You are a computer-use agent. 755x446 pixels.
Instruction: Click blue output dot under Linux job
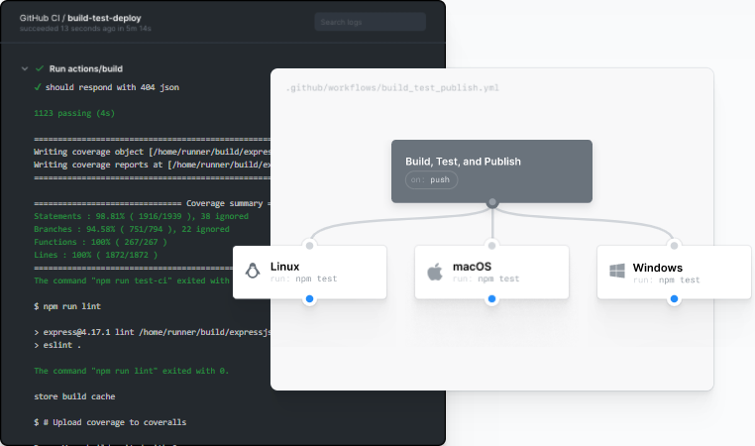[310, 298]
